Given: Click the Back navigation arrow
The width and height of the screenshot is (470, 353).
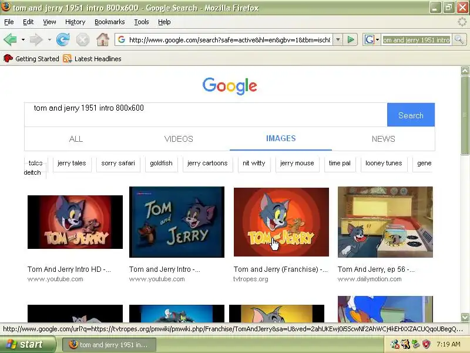Looking at the screenshot, I should [x=10, y=39].
